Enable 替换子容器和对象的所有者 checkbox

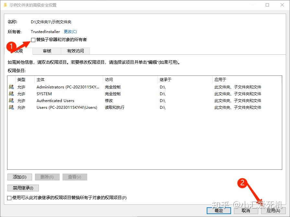tap(33, 40)
